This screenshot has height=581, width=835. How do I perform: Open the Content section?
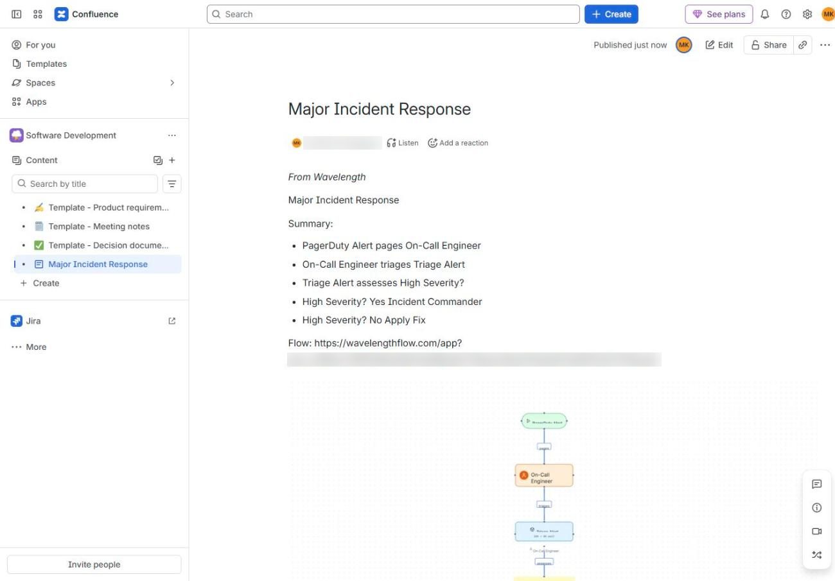(x=42, y=160)
